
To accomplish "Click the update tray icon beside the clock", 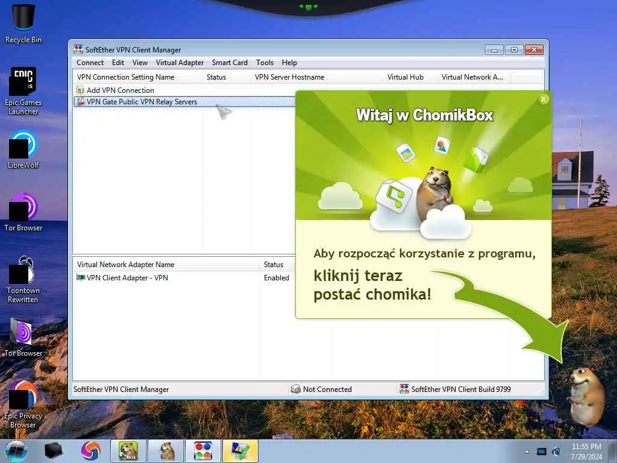I will [x=556, y=452].
